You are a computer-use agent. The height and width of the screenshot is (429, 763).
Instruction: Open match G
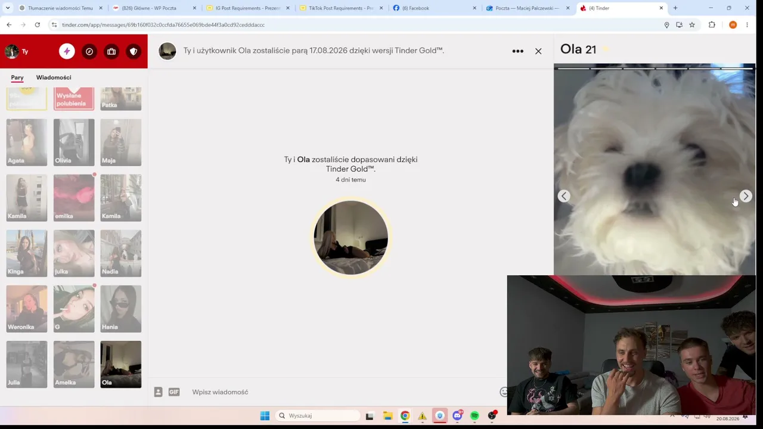[x=74, y=309]
